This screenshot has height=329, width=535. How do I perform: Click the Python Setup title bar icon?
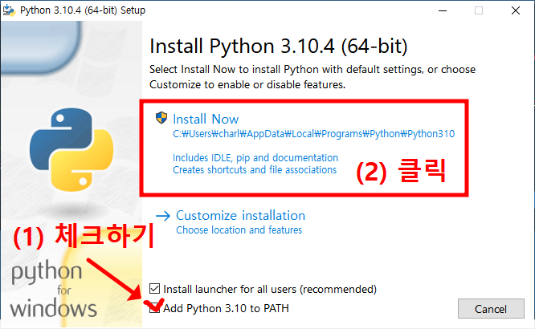[x=9, y=10]
